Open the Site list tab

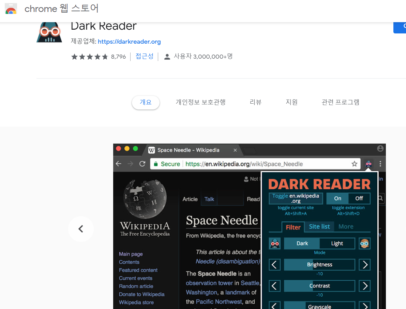[x=319, y=227]
